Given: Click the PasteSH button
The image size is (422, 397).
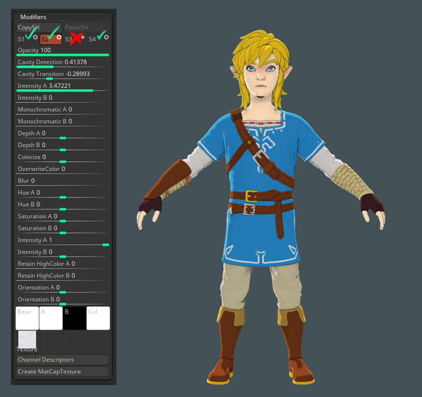Looking at the screenshot, I should click(x=86, y=27).
